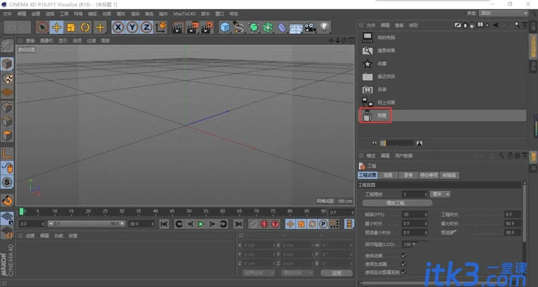The image size is (538, 287).
Task: Click the 最小时长 stepper arrows
Action: pyautogui.click(x=426, y=223)
